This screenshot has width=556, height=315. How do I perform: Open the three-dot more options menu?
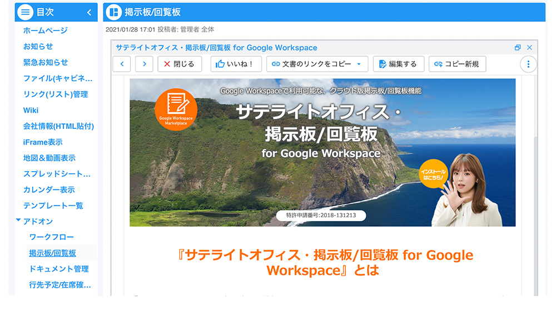(528, 64)
